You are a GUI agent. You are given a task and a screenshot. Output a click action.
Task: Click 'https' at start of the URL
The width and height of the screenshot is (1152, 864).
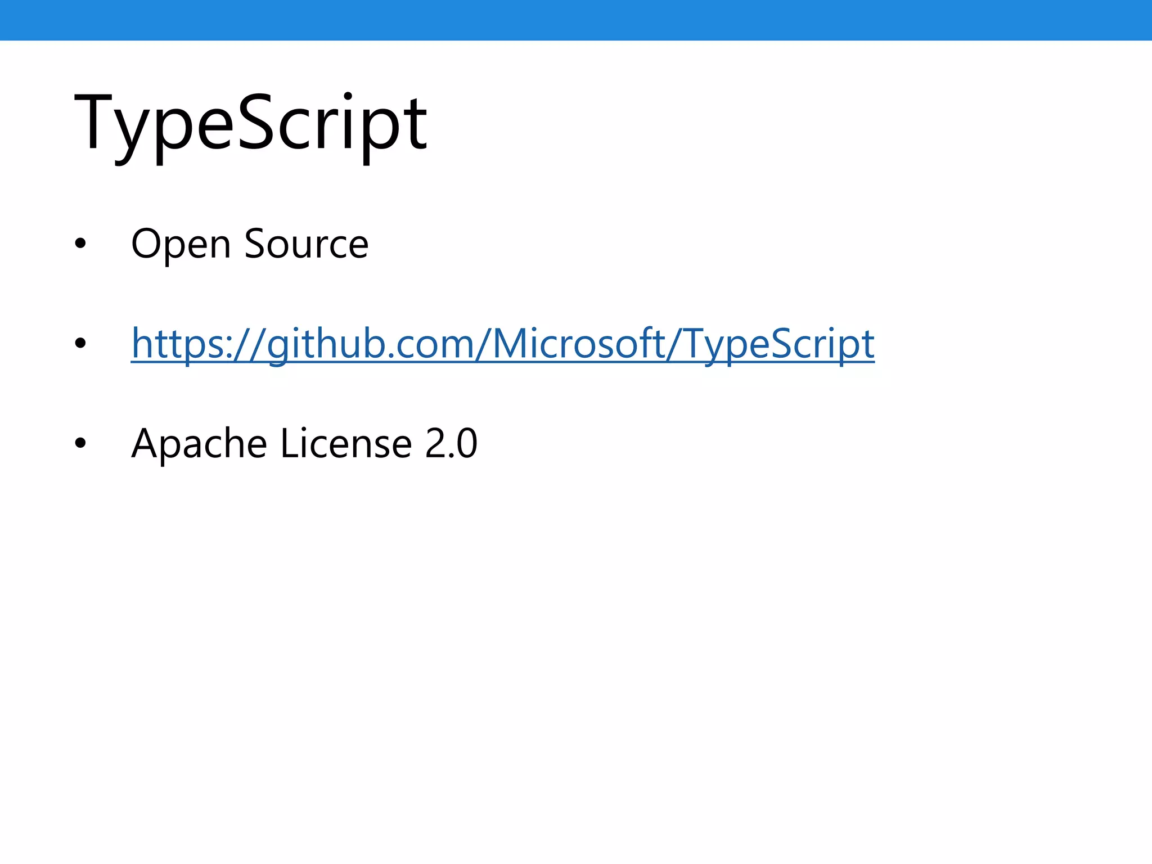click(177, 343)
